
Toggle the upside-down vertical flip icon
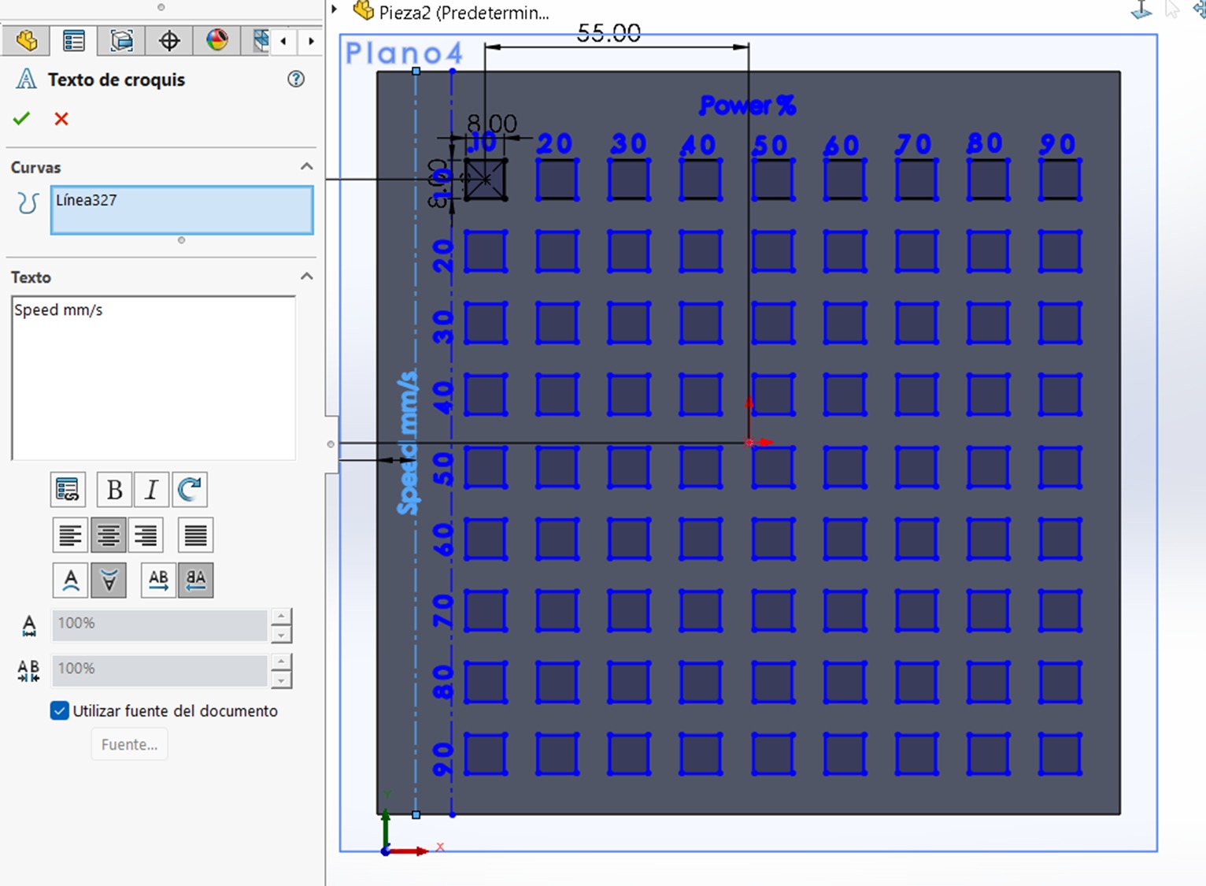click(109, 580)
